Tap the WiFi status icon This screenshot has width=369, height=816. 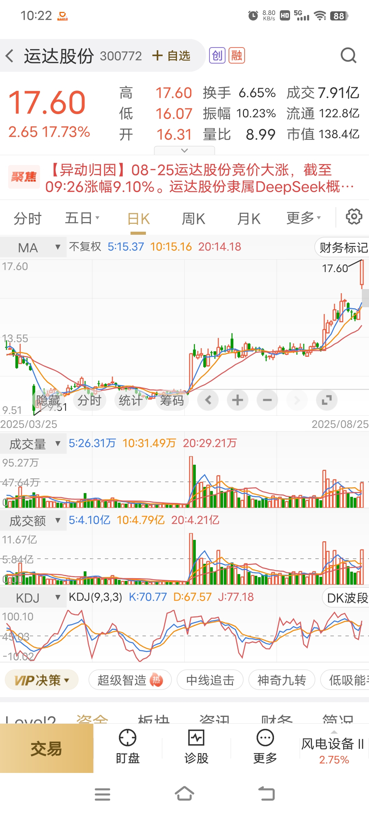click(x=320, y=16)
